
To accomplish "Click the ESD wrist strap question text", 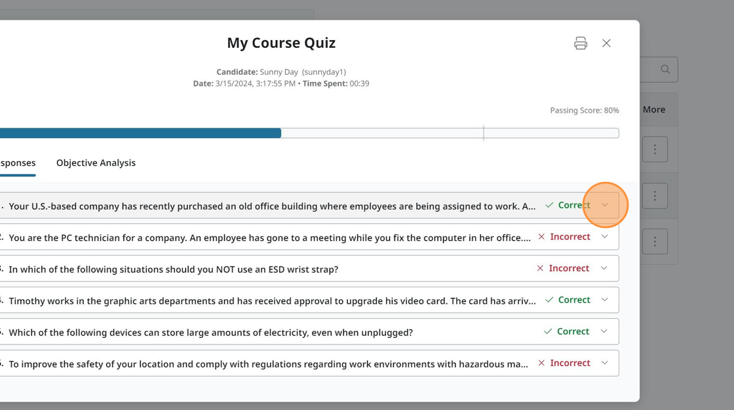I will (x=174, y=269).
